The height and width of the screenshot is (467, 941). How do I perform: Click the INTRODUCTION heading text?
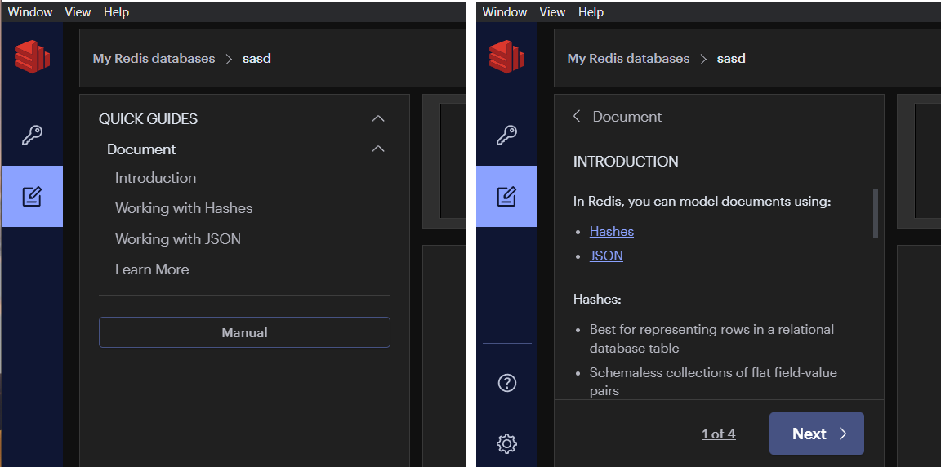(626, 162)
